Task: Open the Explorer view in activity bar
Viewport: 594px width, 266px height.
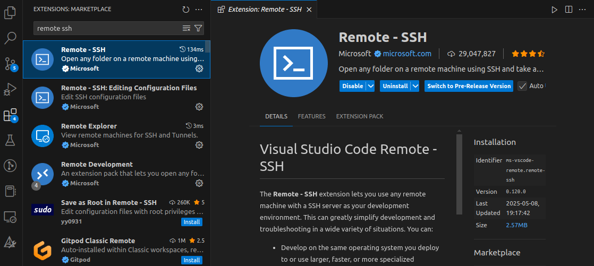Action: pos(10,13)
